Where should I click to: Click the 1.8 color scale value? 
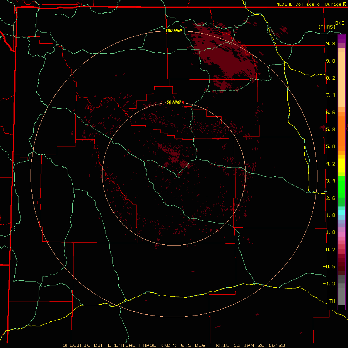point(331,215)
